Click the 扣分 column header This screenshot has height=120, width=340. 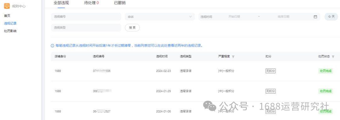[269, 57]
